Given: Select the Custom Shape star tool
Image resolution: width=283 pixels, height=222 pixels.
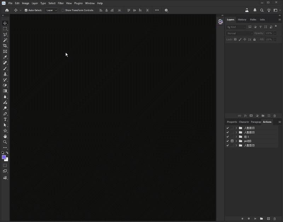Looking at the screenshot, I should pyautogui.click(x=5, y=131).
